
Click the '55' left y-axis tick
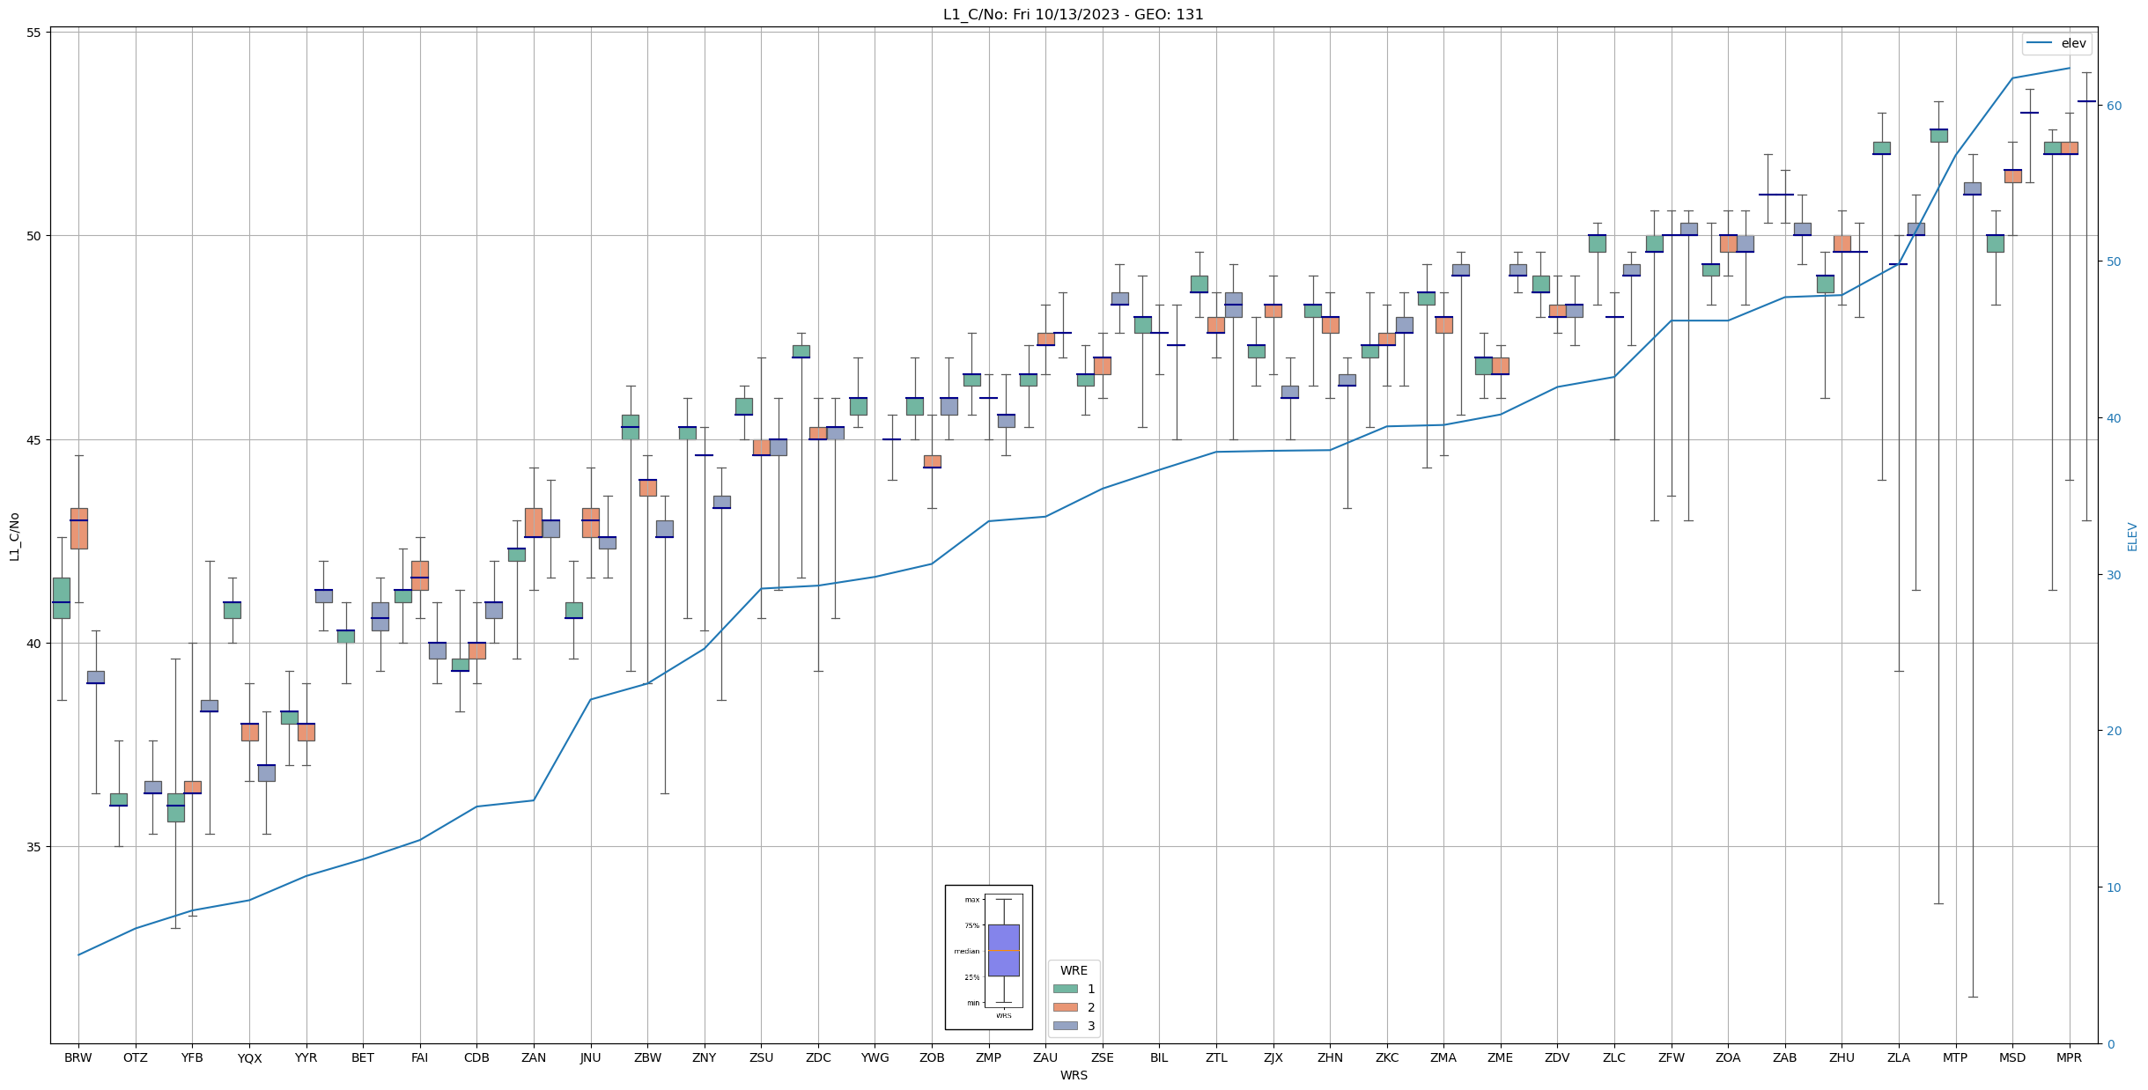[35, 33]
